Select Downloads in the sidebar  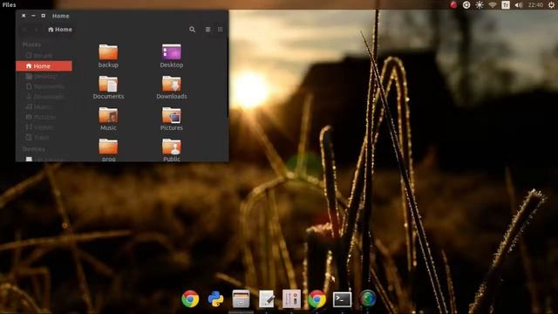[x=44, y=97]
